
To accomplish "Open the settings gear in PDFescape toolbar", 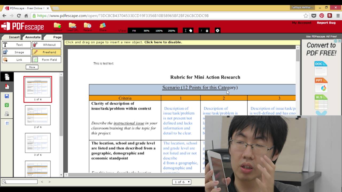I will click(x=217, y=30).
